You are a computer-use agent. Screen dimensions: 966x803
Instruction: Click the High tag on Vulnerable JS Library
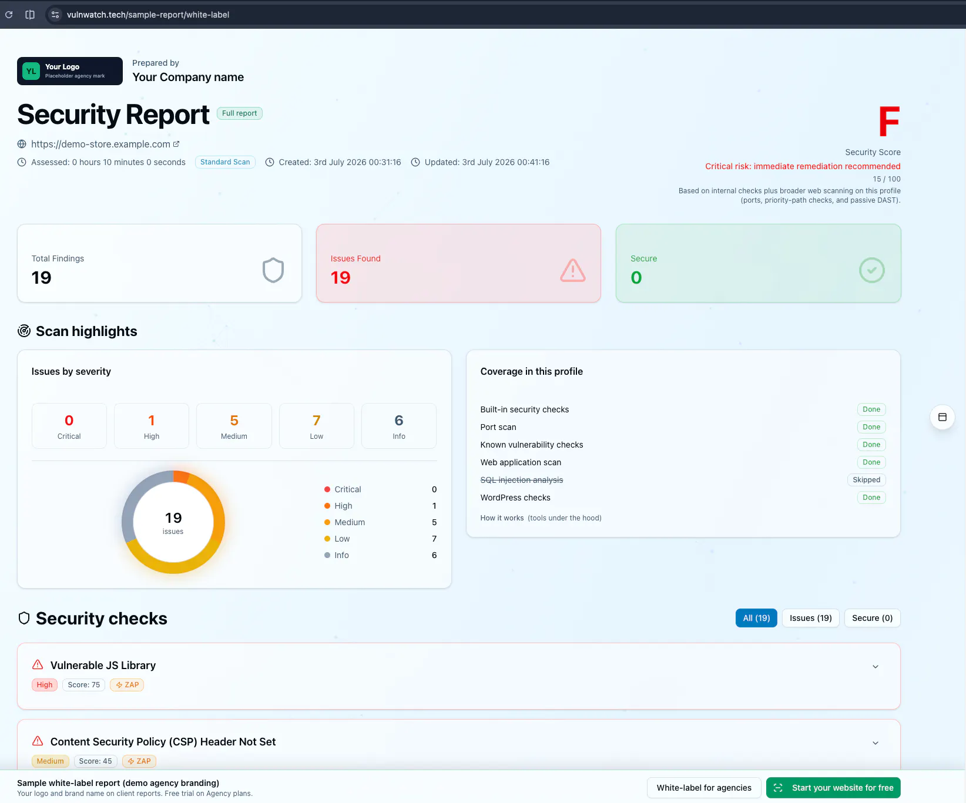45,685
